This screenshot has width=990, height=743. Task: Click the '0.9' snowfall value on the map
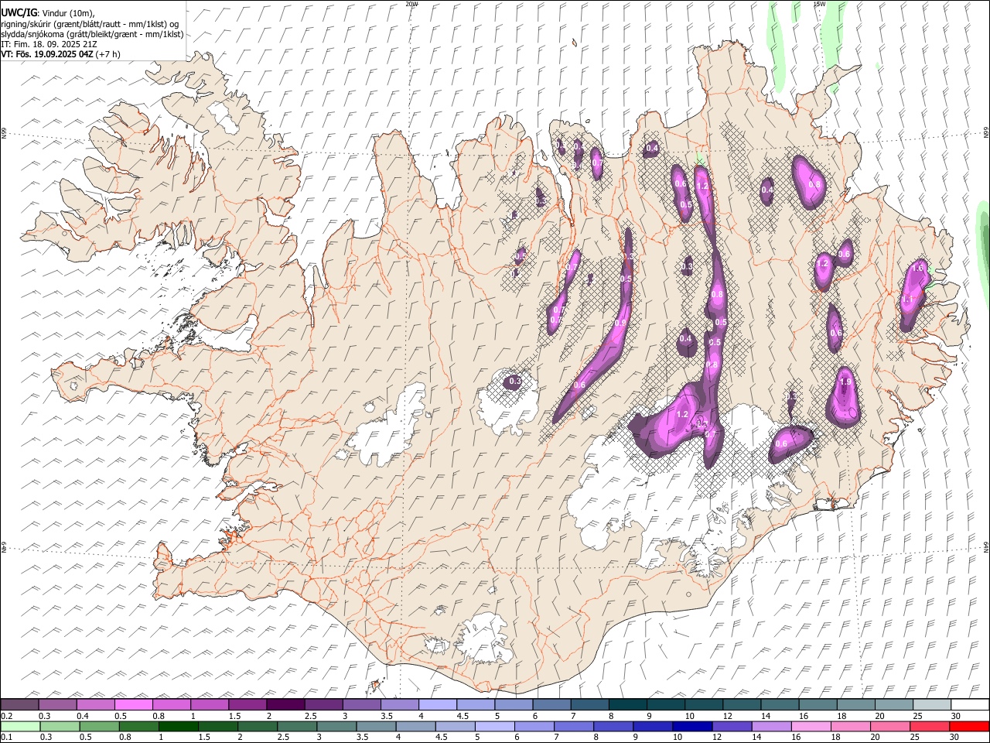click(620, 324)
